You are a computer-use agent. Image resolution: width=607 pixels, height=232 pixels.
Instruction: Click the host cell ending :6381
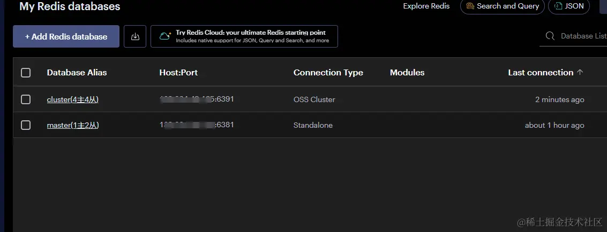[x=197, y=125]
